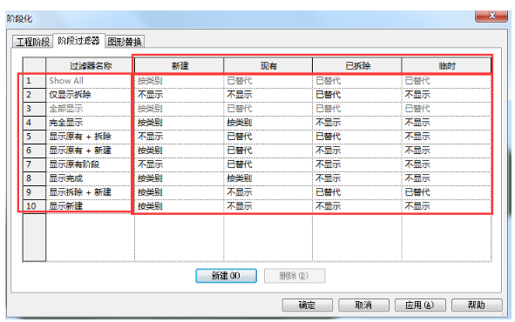This screenshot has width=515, height=322.
Task: Click the 新建(N) button
Action: [226, 276]
